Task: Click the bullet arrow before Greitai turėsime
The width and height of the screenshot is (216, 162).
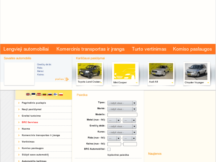Action: [x=19, y=116]
